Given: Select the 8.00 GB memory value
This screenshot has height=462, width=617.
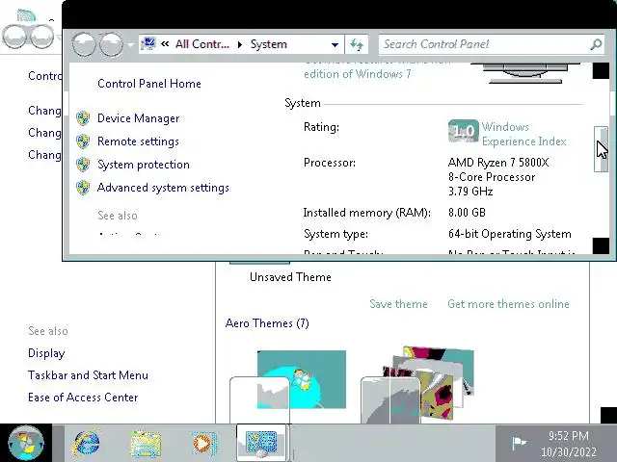Looking at the screenshot, I should pyautogui.click(x=467, y=213).
